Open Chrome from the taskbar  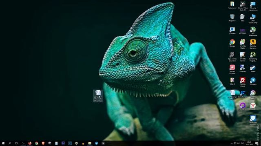click(36, 143)
